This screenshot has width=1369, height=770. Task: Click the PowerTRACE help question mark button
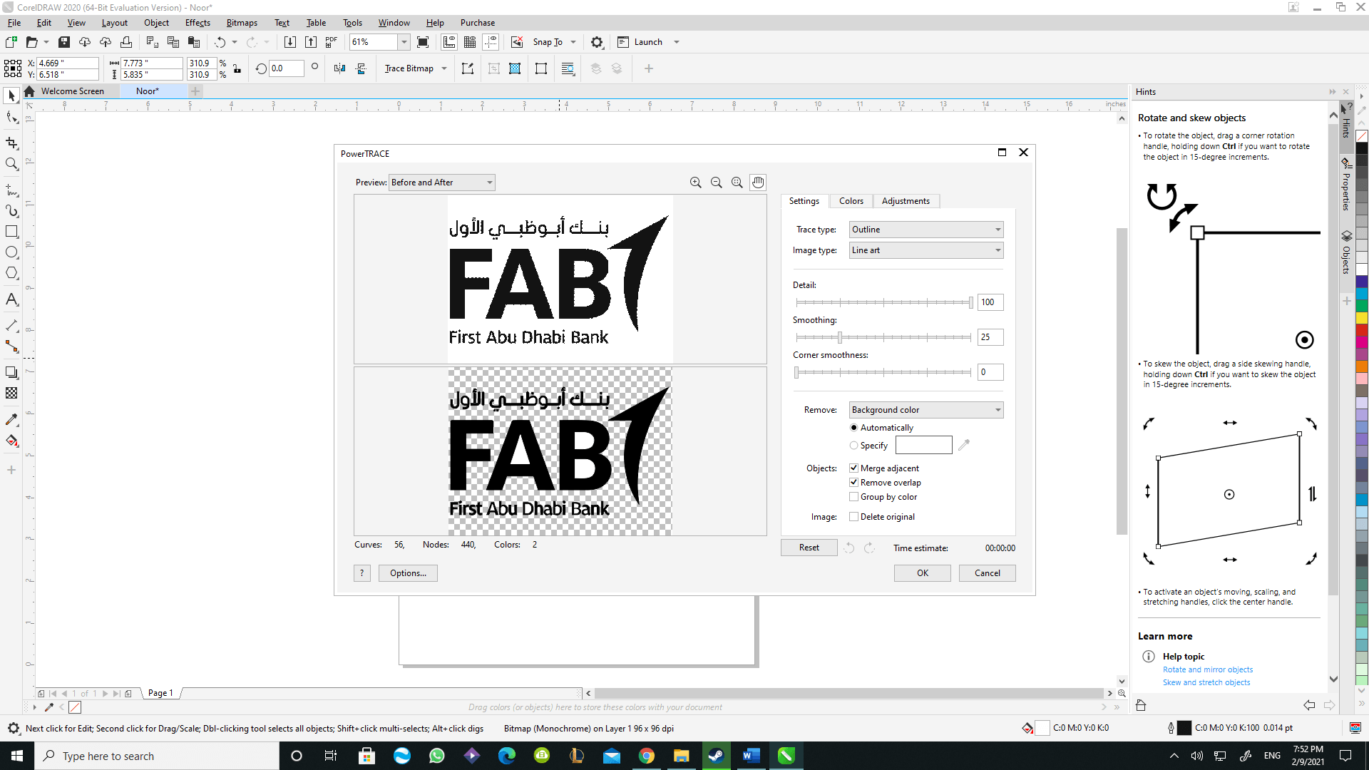click(x=362, y=573)
